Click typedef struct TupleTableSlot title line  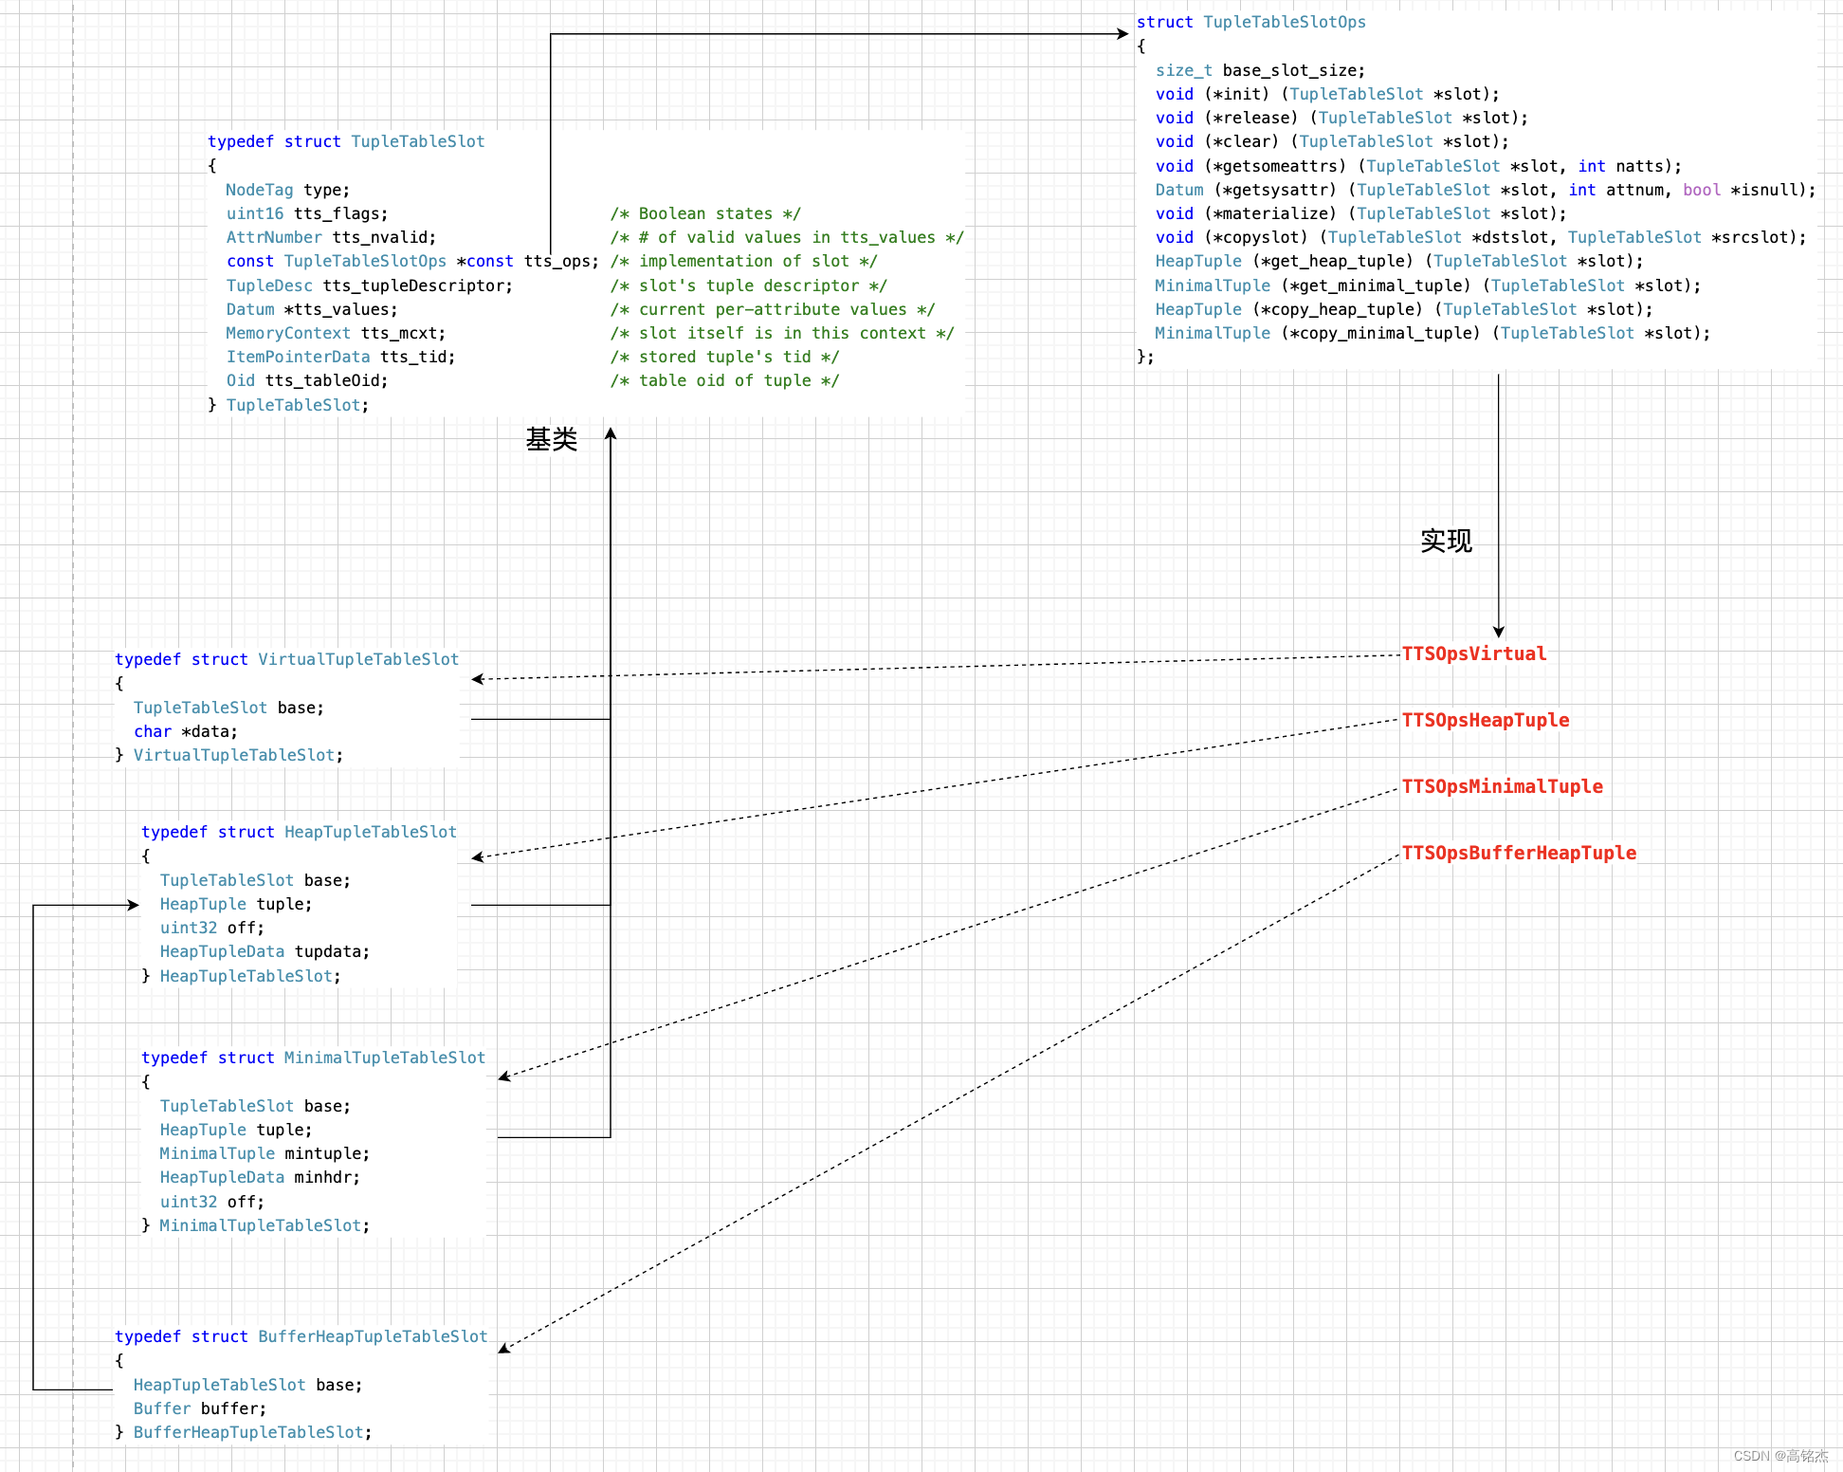[x=346, y=141]
